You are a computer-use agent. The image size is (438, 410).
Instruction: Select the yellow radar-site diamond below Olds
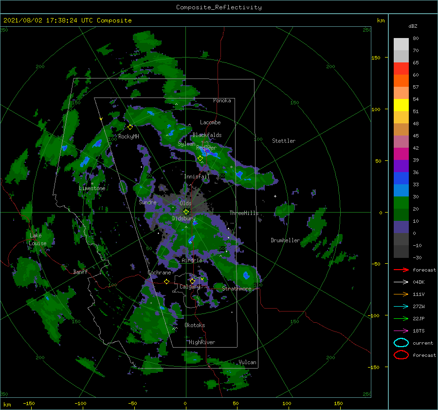pyautogui.click(x=186, y=212)
